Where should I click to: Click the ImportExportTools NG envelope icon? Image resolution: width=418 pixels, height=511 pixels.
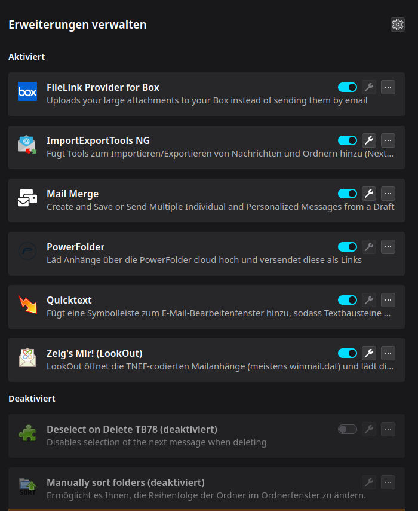tap(27, 145)
